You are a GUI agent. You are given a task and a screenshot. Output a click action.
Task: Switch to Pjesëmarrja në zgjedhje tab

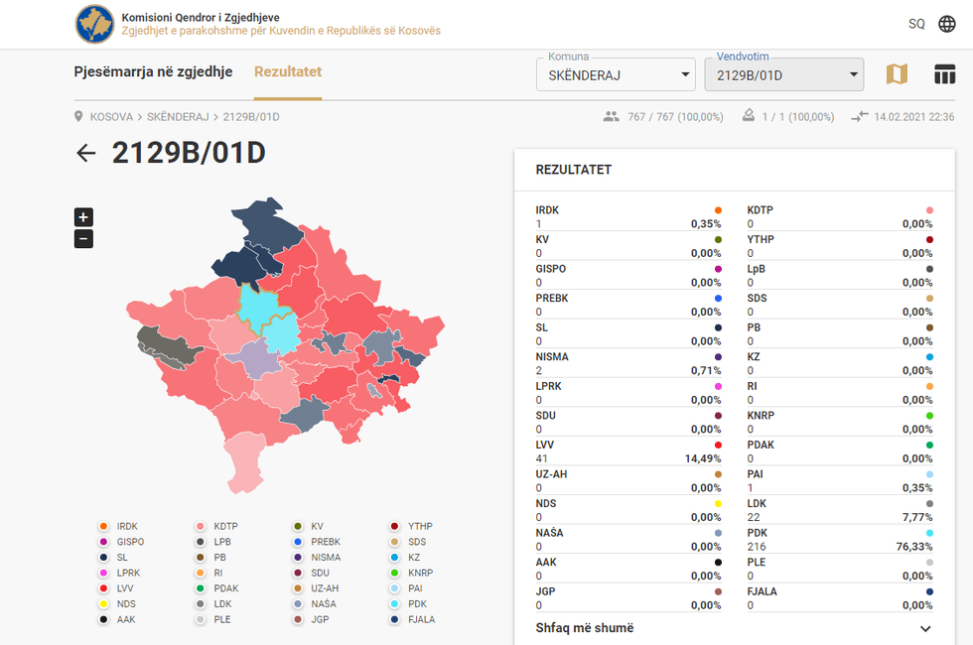[x=153, y=71]
